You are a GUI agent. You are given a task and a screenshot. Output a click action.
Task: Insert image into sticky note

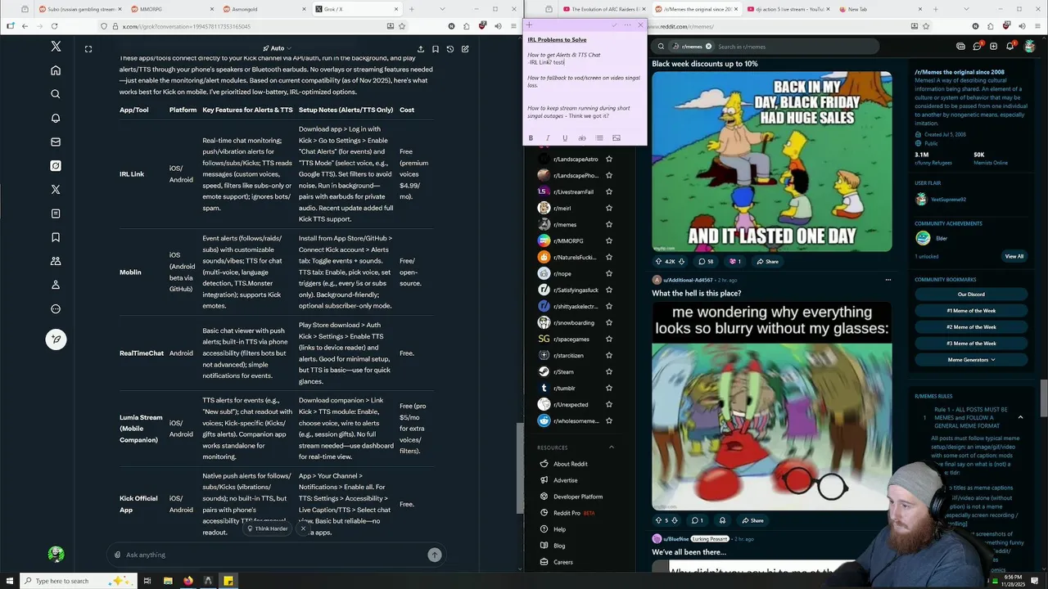click(617, 138)
